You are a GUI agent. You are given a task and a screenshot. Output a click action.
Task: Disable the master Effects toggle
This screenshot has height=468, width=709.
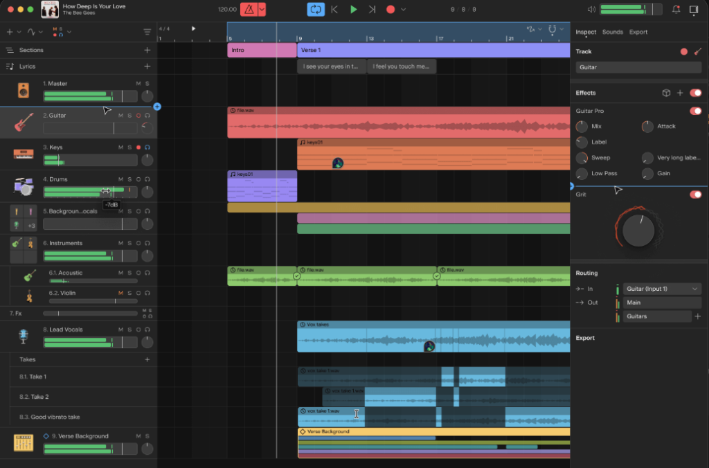[x=695, y=93]
